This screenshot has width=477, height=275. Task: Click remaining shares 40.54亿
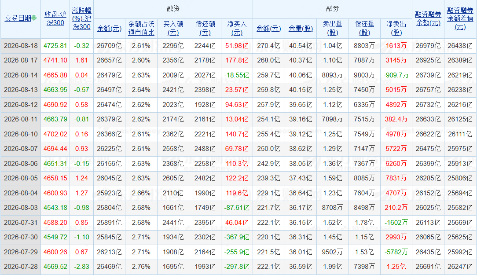[301, 46]
